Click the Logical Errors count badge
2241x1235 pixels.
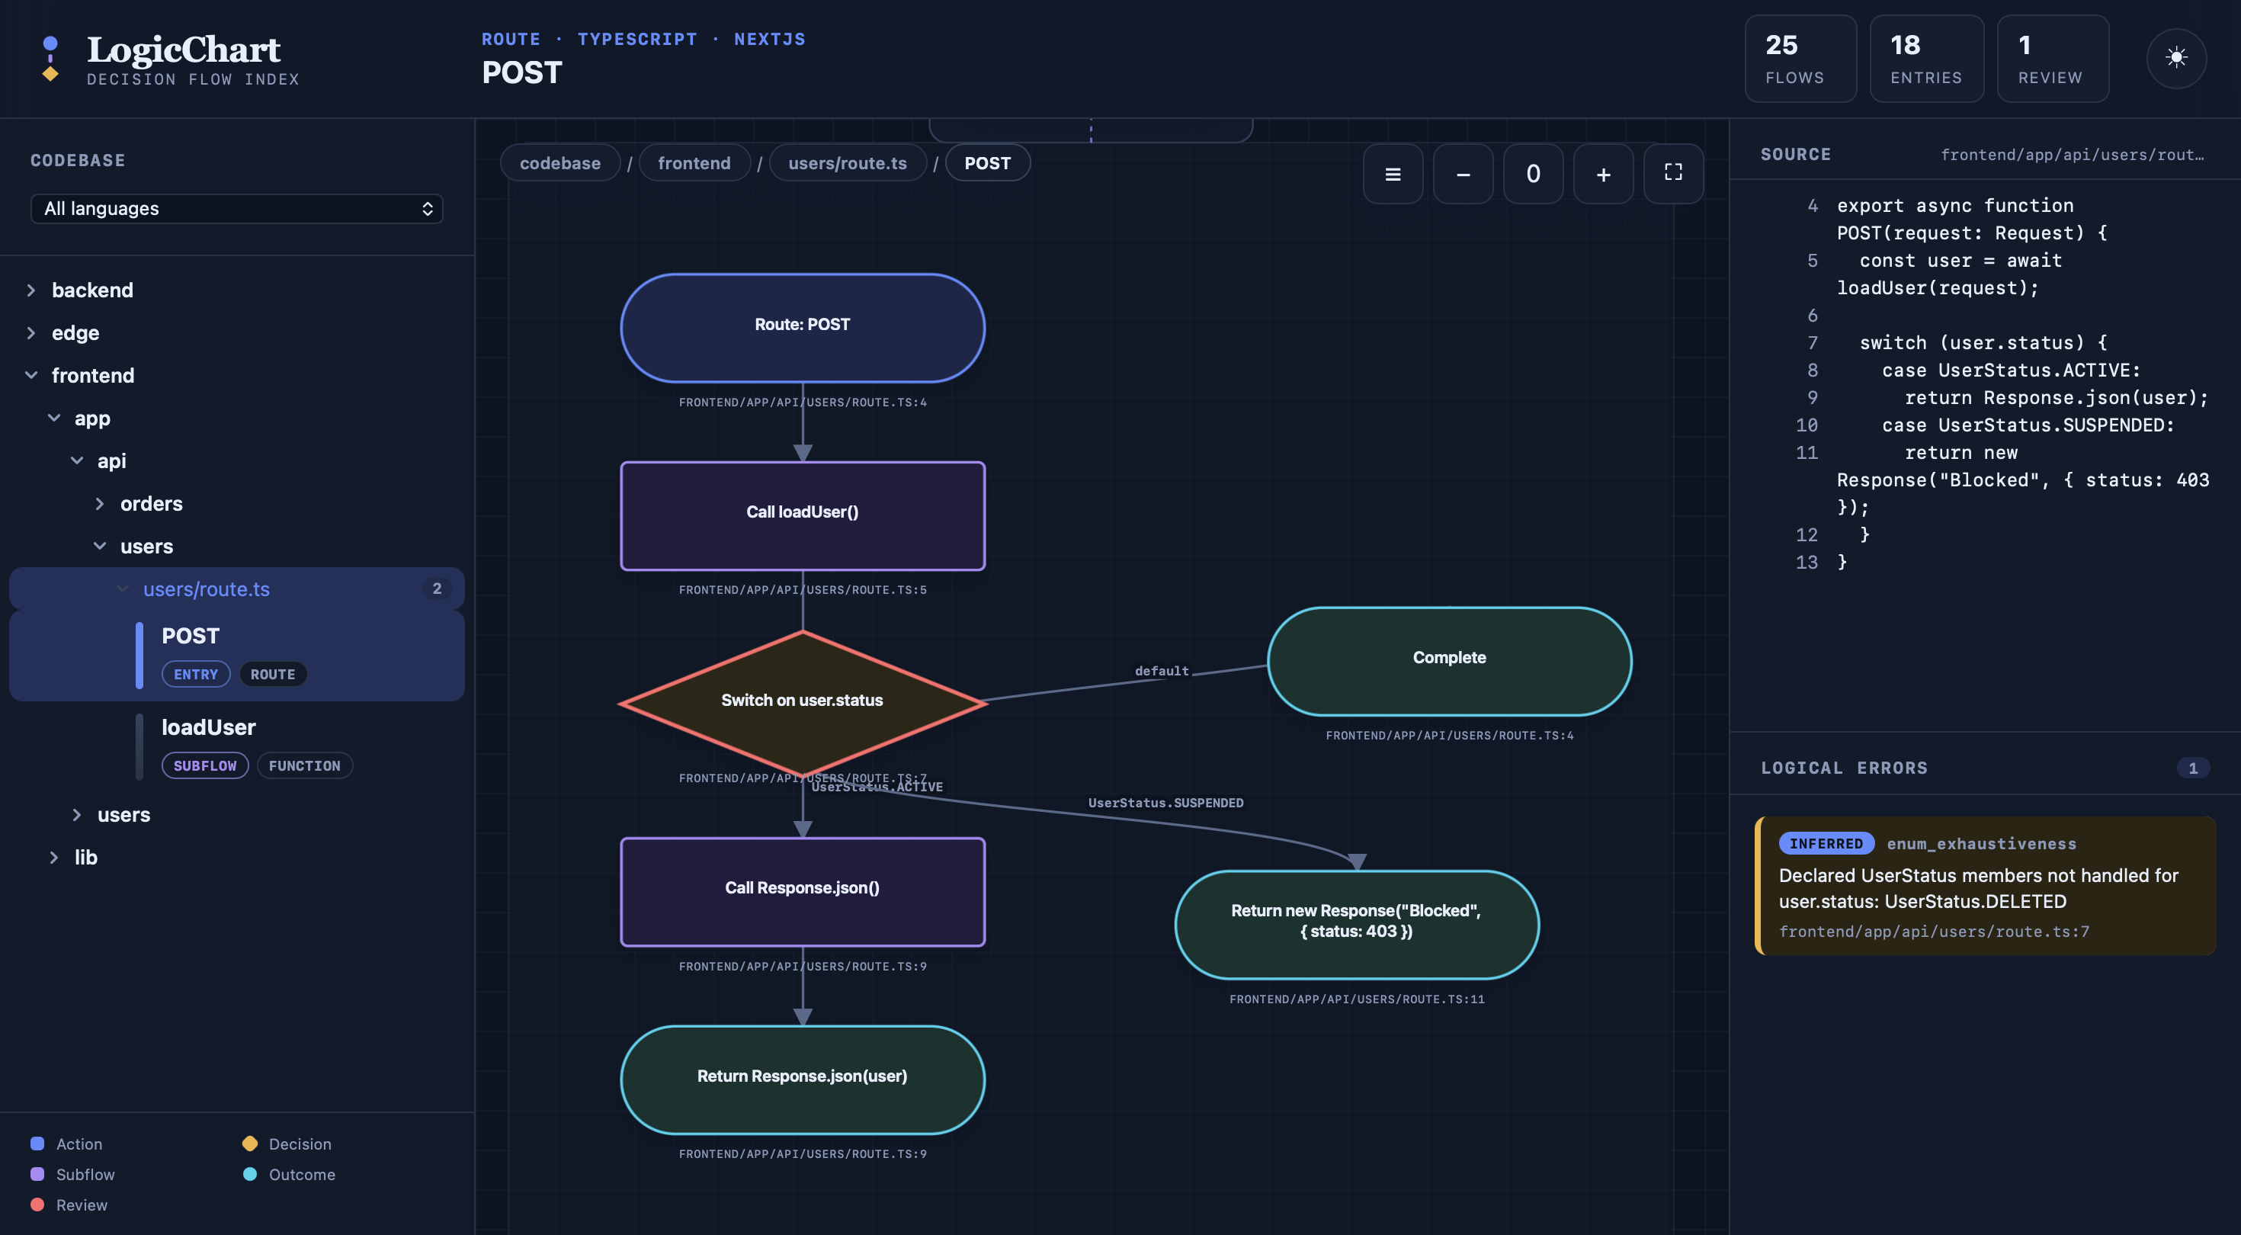pyautogui.click(x=2192, y=768)
